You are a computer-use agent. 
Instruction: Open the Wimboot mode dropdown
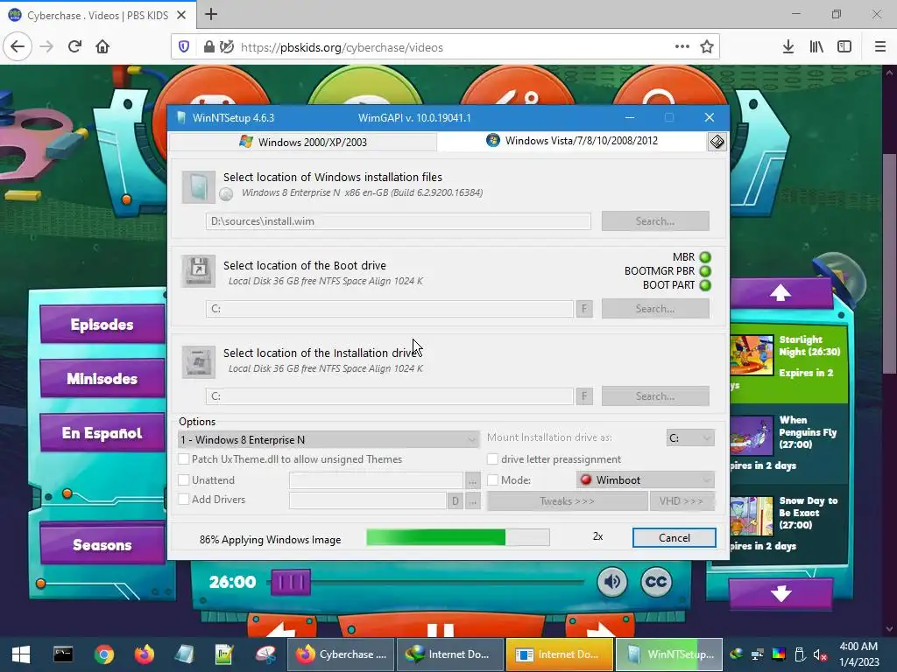click(646, 479)
